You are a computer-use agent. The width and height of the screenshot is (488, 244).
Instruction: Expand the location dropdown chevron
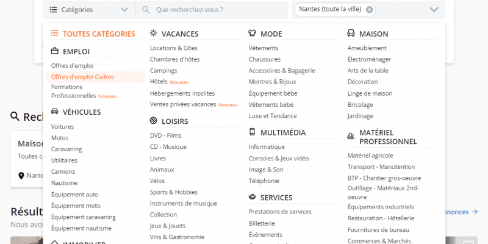pyautogui.click(x=434, y=10)
